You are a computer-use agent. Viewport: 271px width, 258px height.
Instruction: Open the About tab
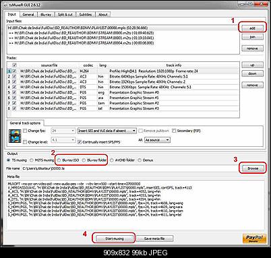tap(103, 15)
